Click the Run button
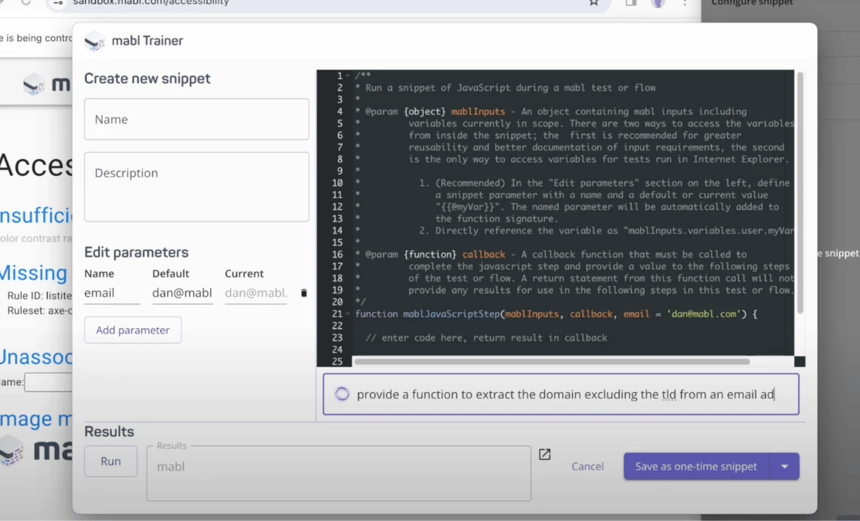The width and height of the screenshot is (860, 521). tap(111, 462)
